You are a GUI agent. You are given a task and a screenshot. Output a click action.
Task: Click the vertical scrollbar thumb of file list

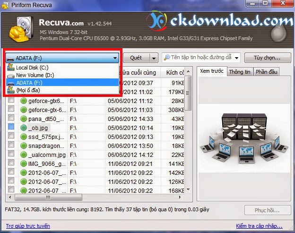[x=188, y=93]
